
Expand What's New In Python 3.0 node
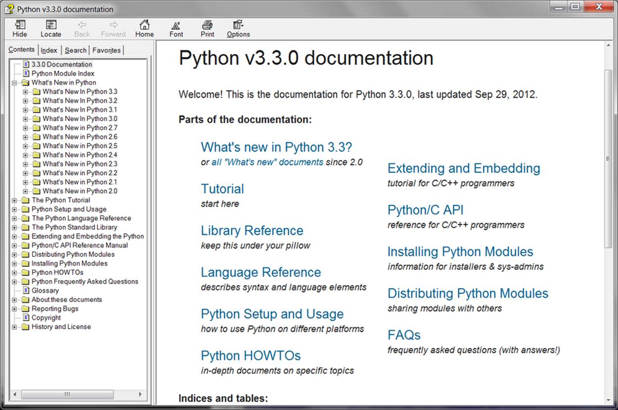coord(25,119)
